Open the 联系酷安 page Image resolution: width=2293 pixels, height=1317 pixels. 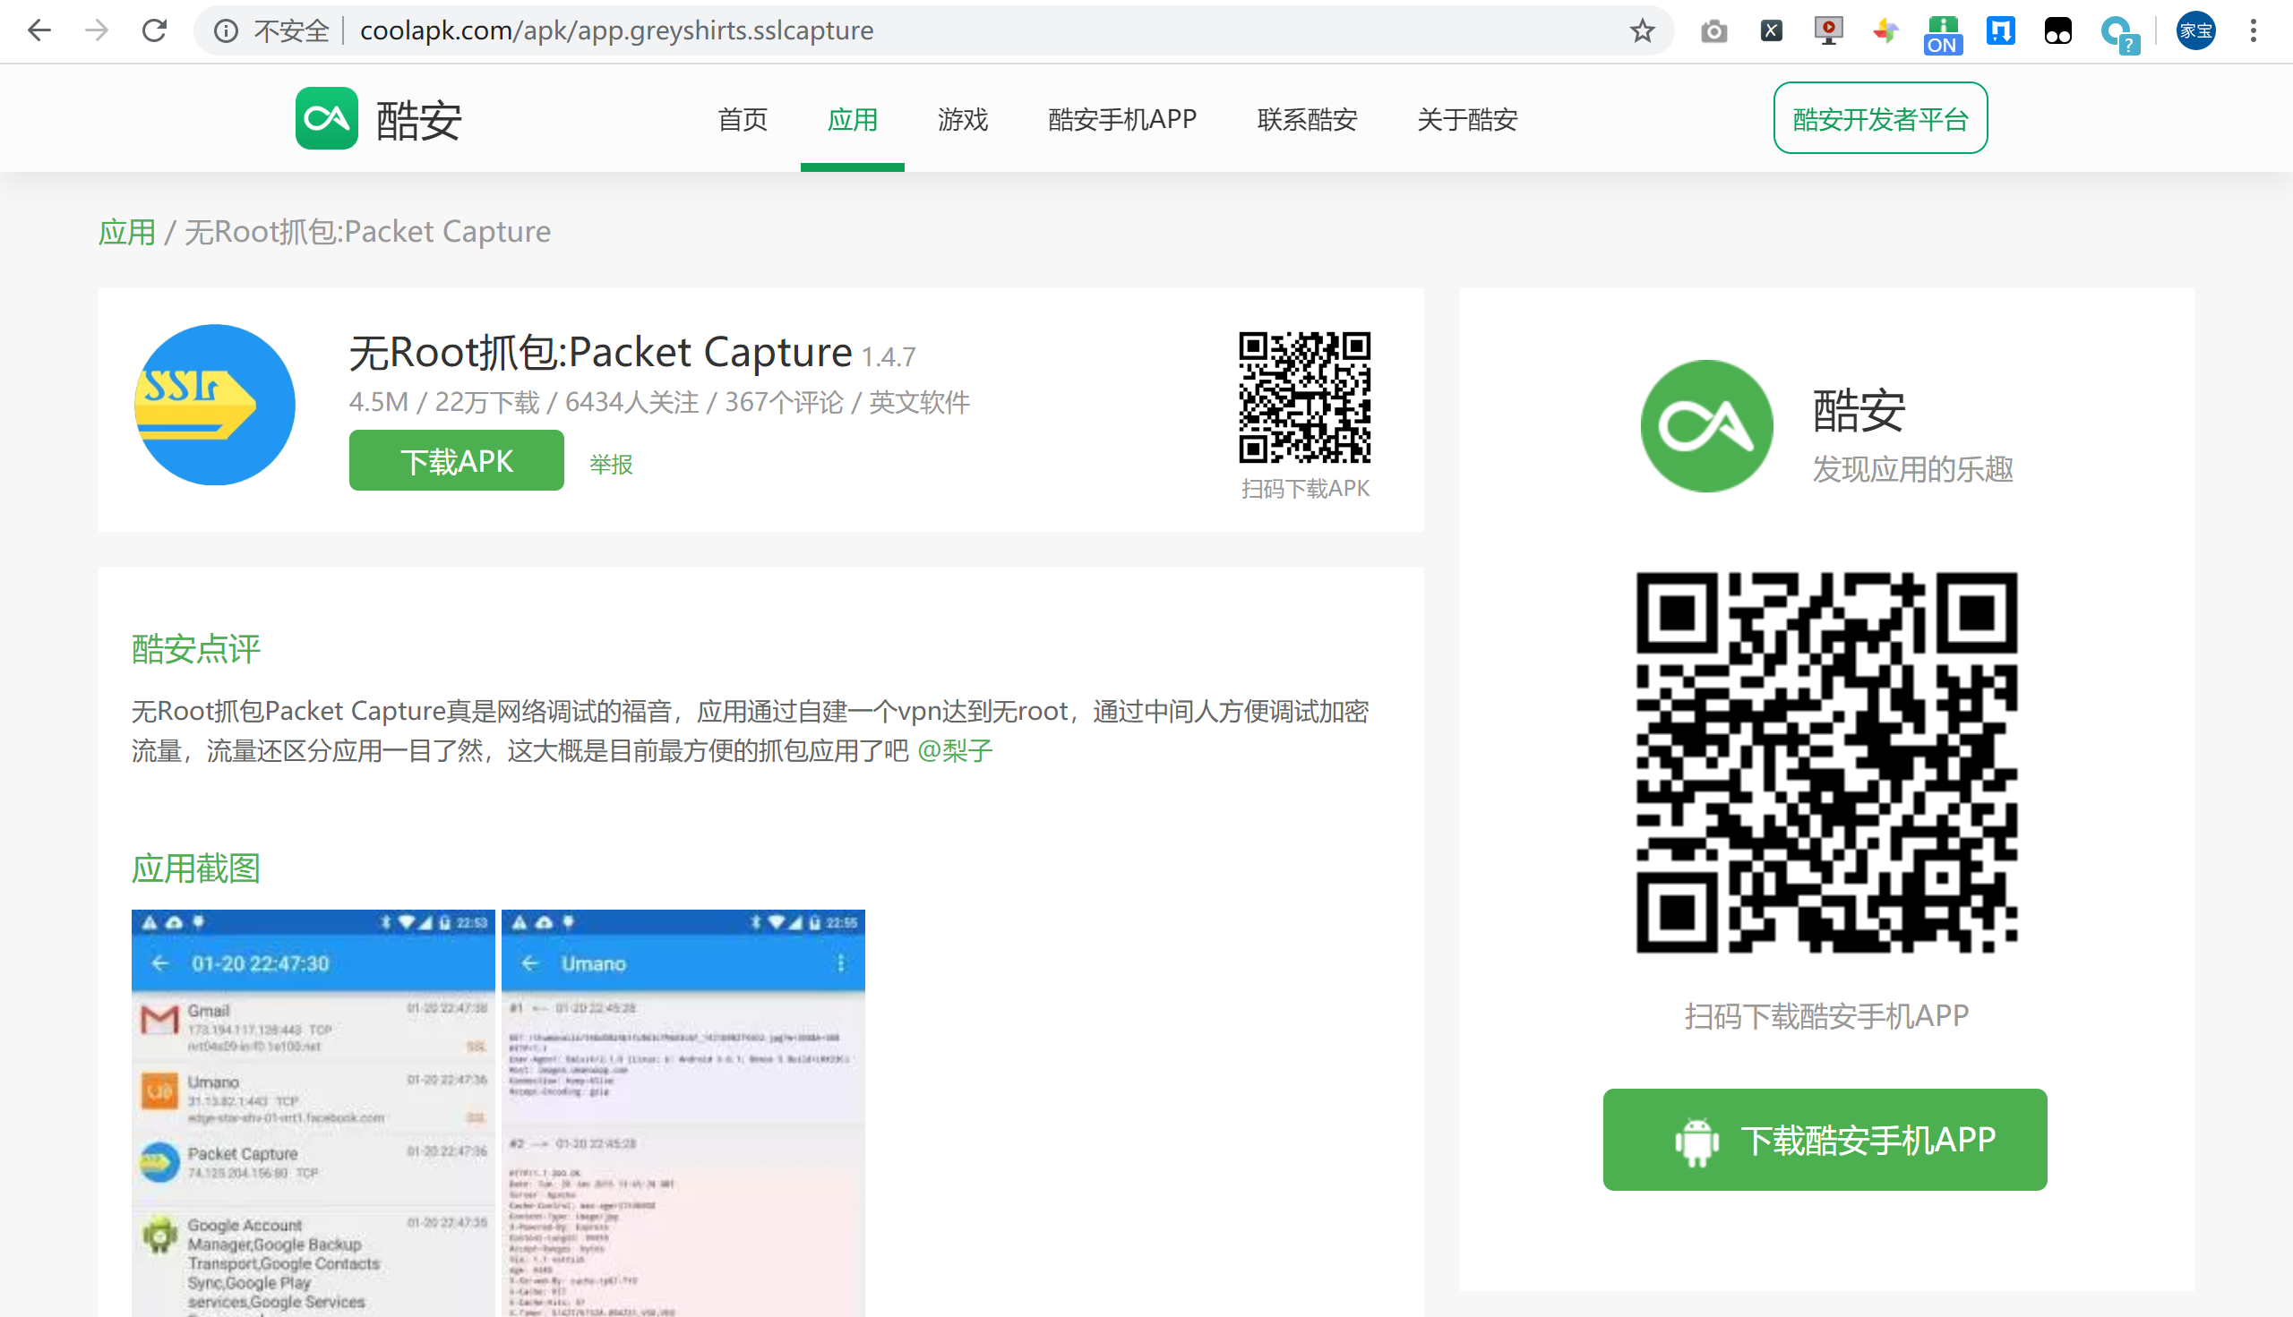coord(1306,118)
